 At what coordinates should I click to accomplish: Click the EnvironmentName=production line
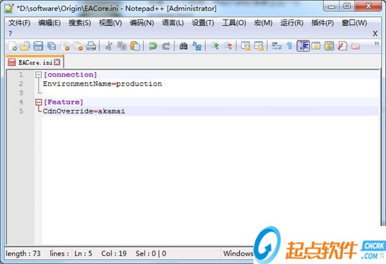(102, 84)
